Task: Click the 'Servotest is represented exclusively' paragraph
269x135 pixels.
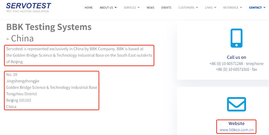Action: click(79, 55)
